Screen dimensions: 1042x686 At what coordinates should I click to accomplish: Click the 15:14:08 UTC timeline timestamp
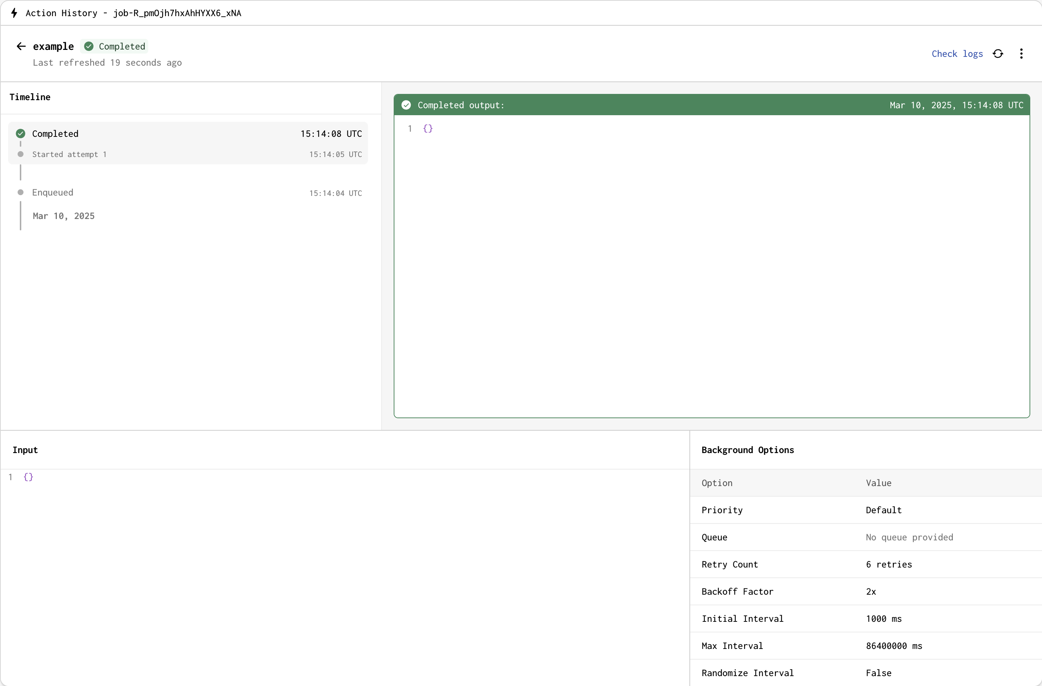click(331, 134)
